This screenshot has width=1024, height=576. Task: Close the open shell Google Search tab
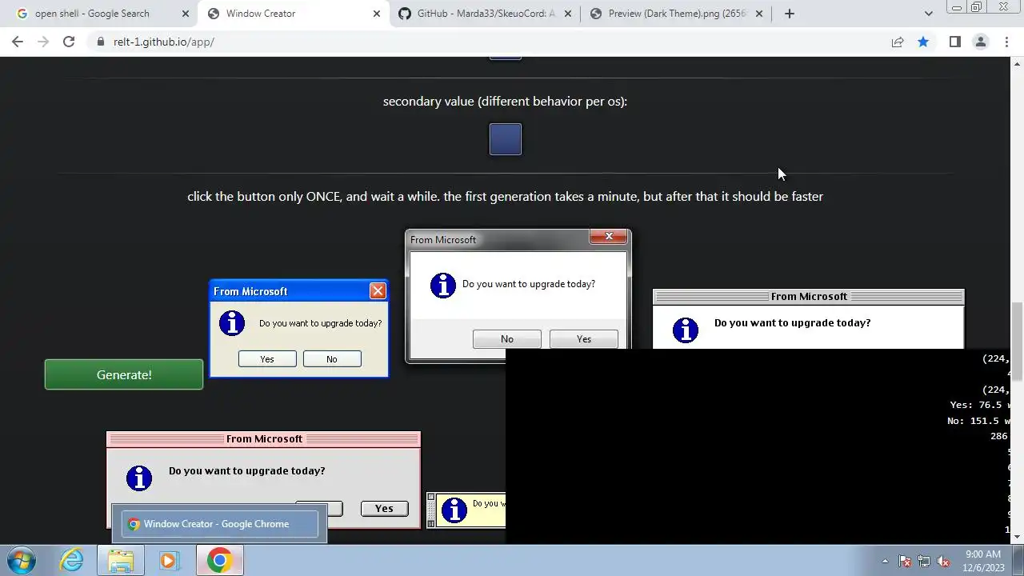186,14
